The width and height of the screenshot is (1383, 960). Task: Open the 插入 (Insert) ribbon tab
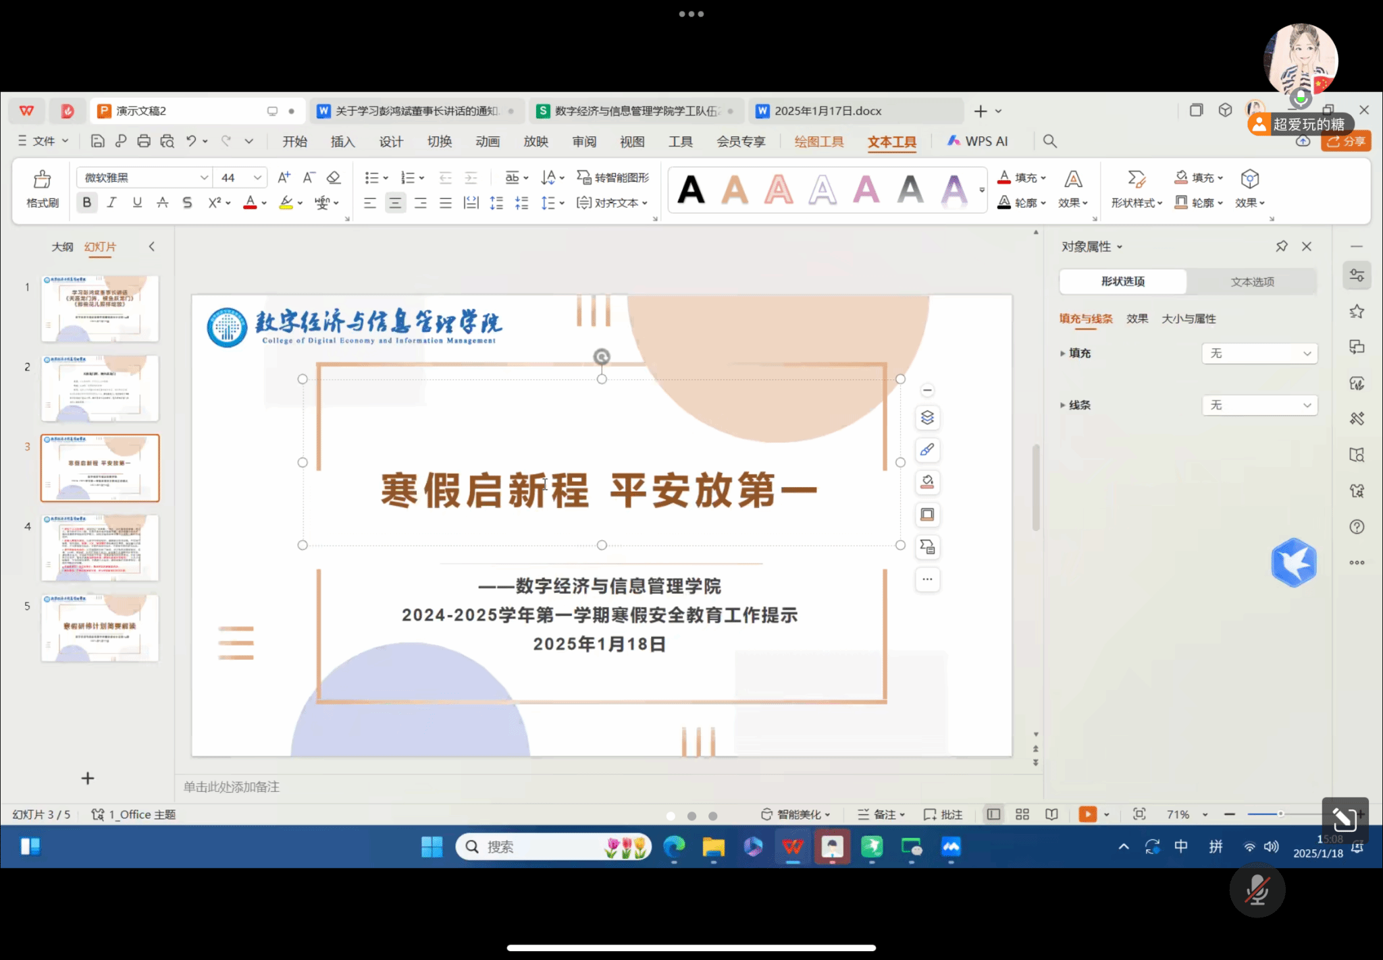click(x=342, y=142)
